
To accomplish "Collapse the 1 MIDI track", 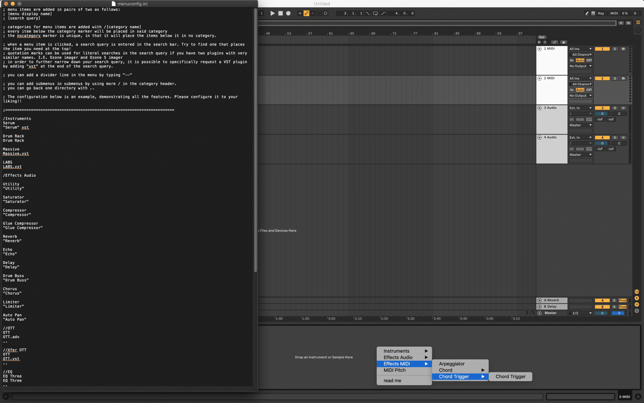I will point(539,49).
